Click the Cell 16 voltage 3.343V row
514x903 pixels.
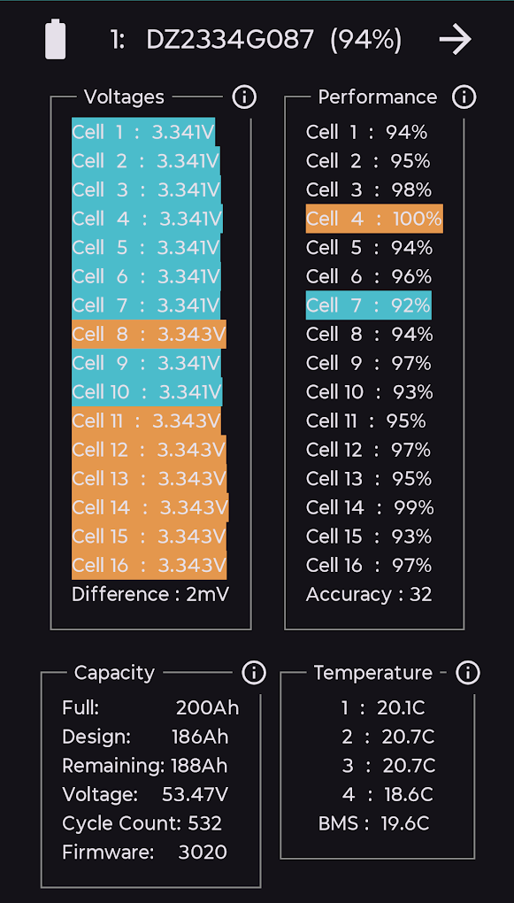pos(150,565)
